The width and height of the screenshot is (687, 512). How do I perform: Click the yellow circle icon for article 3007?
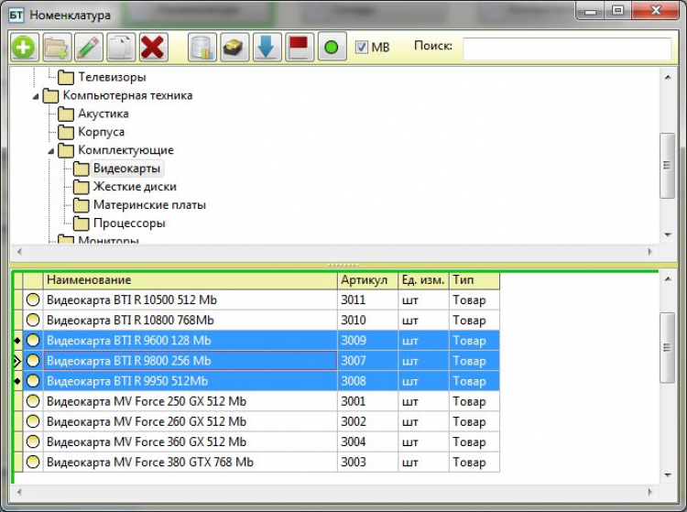33,361
